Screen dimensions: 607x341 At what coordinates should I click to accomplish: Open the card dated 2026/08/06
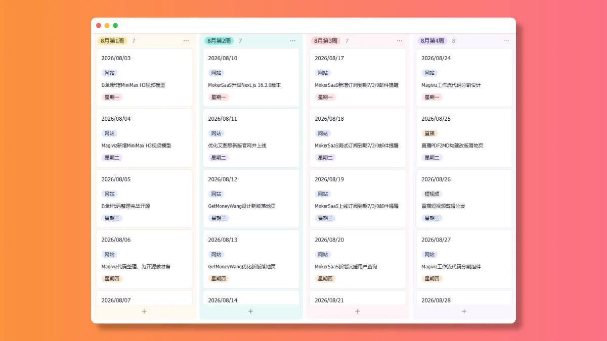144,259
